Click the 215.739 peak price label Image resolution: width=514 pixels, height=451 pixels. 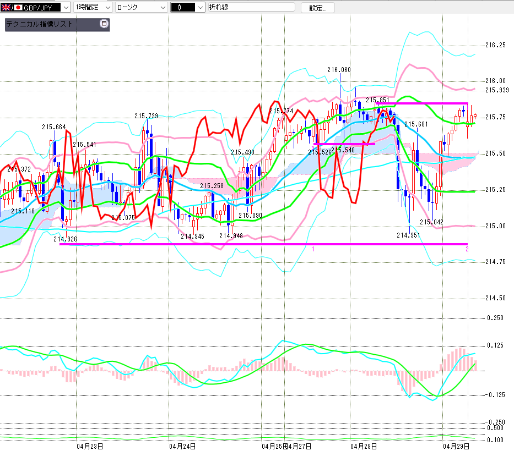(146, 116)
